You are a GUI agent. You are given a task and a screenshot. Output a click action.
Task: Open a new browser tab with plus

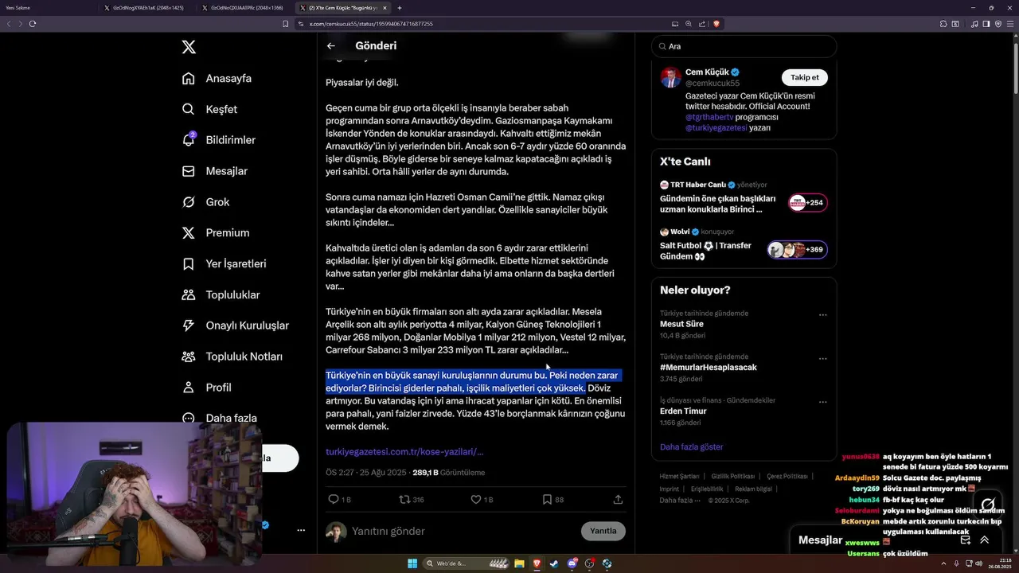click(400, 8)
